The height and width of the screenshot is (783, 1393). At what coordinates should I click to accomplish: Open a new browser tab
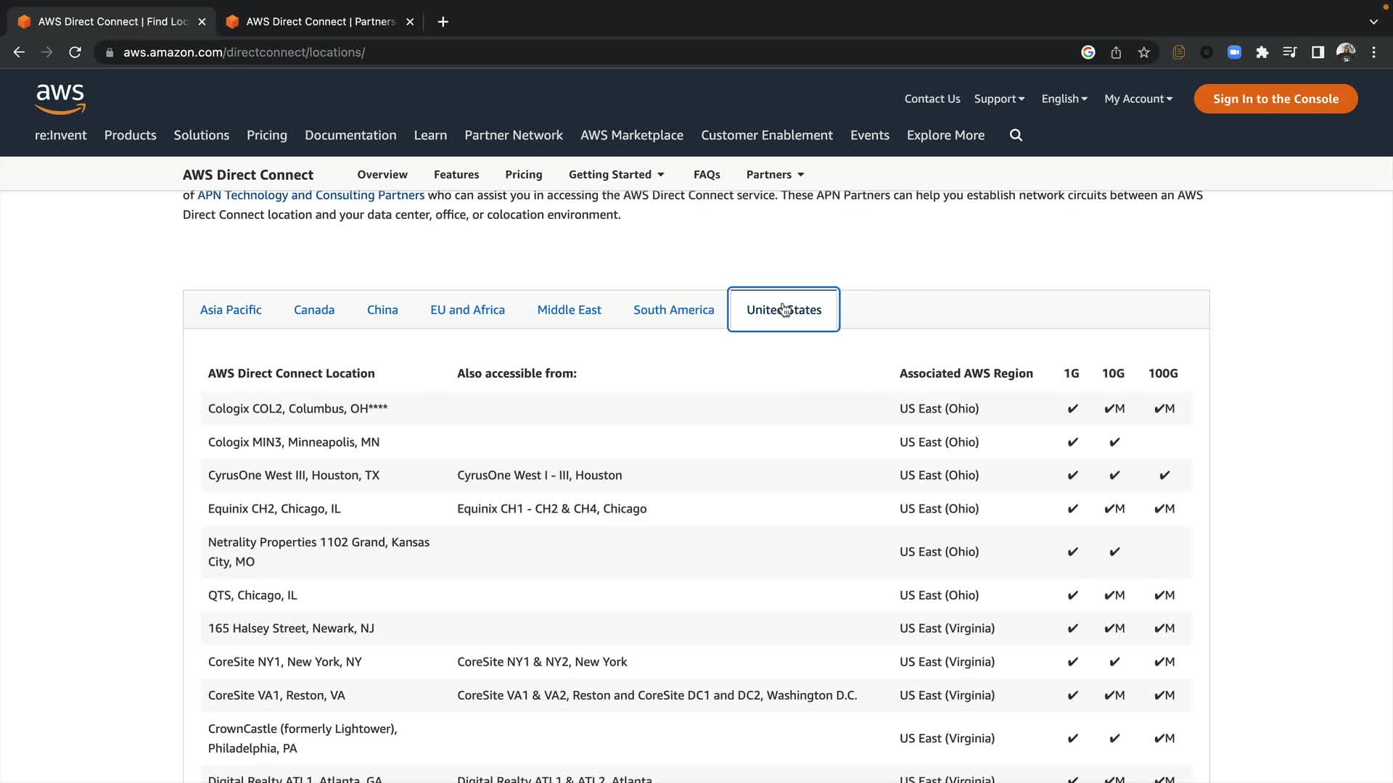[x=443, y=22]
